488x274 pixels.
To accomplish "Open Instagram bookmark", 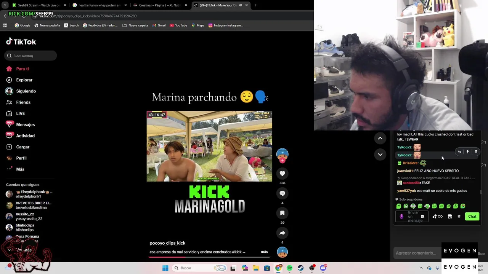I will click(x=226, y=25).
